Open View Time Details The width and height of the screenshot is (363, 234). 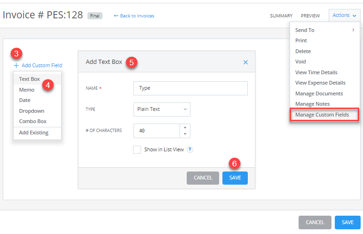pyautogui.click(x=325, y=72)
